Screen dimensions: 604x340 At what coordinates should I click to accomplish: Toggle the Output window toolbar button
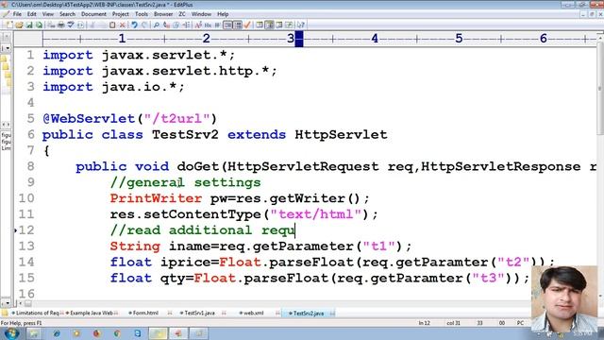click(x=279, y=25)
